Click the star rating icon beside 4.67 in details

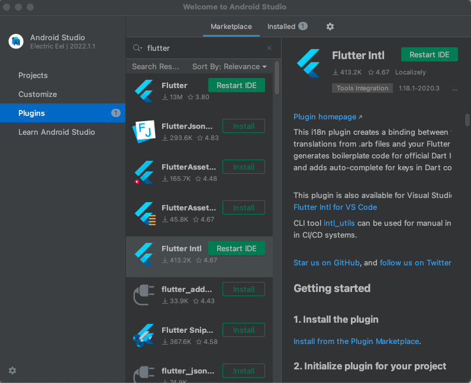371,72
